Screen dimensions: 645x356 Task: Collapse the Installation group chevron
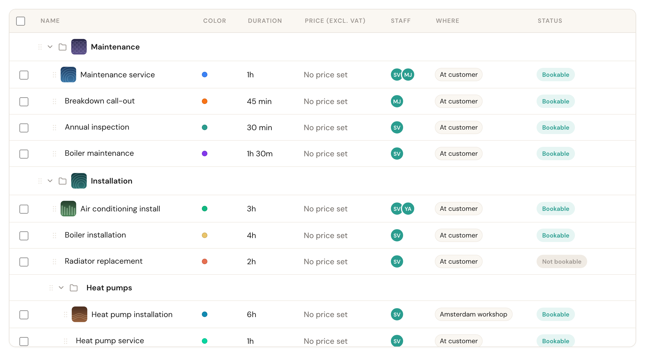click(50, 181)
